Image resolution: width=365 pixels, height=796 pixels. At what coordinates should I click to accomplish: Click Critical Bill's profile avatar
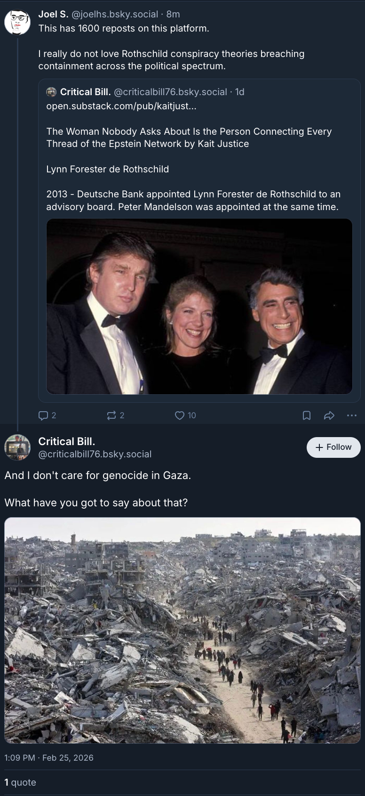point(17,447)
